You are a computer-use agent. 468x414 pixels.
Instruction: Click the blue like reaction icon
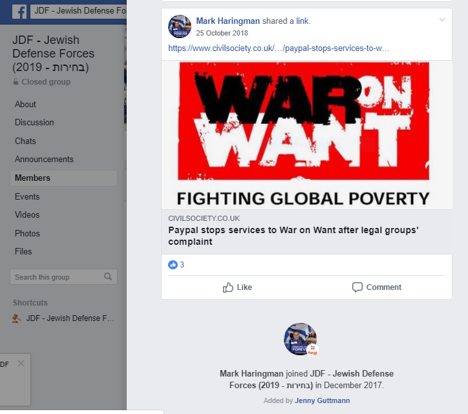tap(173, 265)
